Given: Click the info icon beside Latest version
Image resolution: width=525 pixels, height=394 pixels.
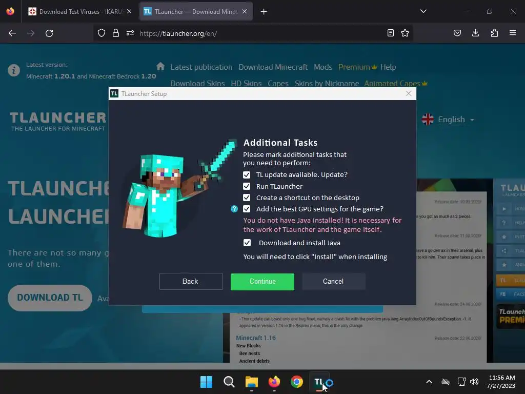Looking at the screenshot, I should (x=14, y=70).
